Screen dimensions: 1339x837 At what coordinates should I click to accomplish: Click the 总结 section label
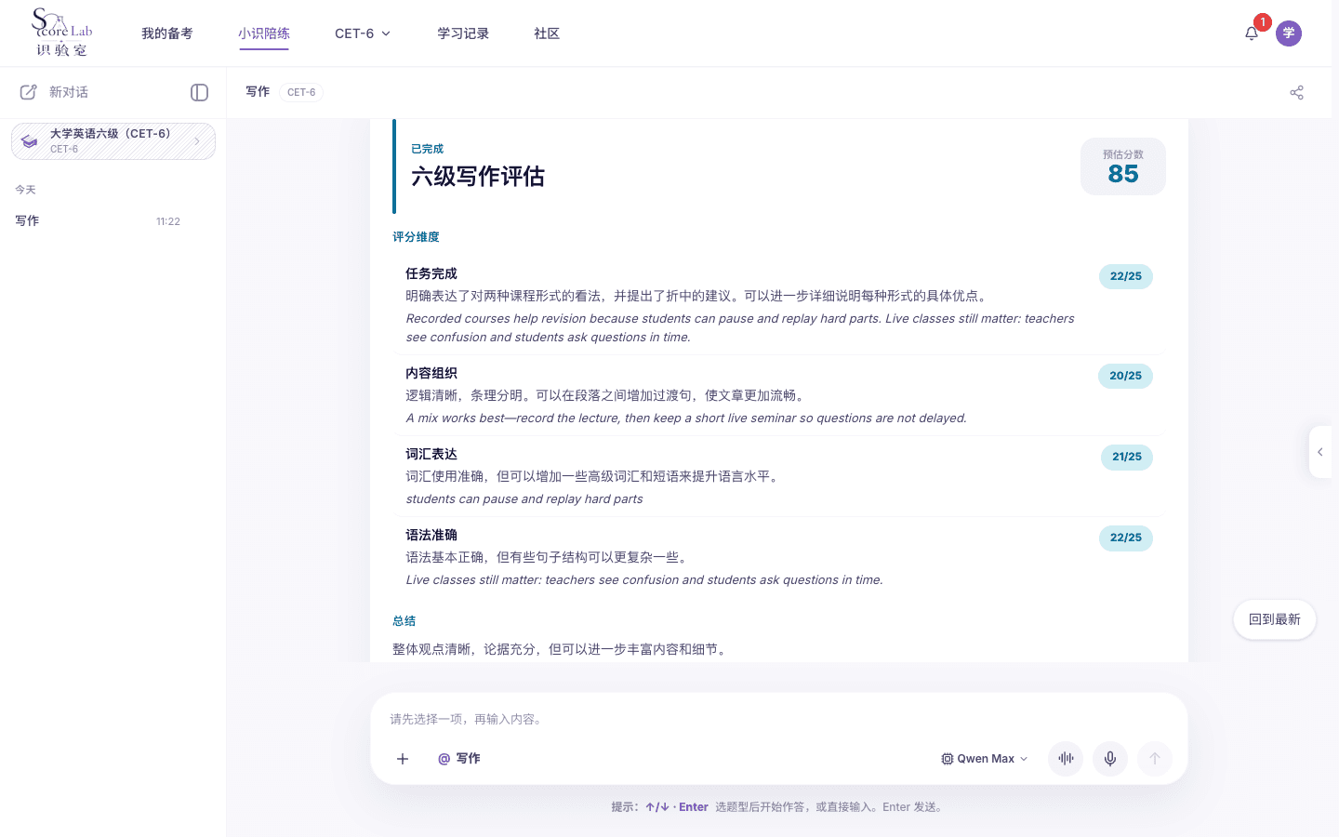(404, 621)
